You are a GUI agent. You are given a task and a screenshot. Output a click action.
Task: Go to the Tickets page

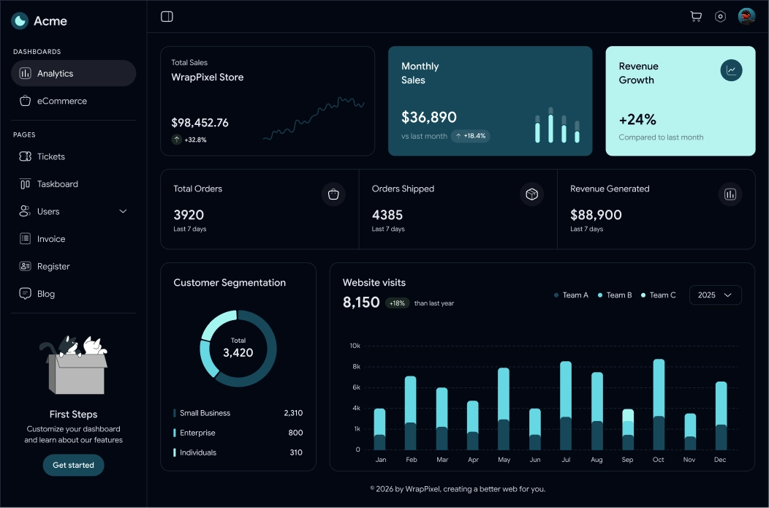click(74, 156)
